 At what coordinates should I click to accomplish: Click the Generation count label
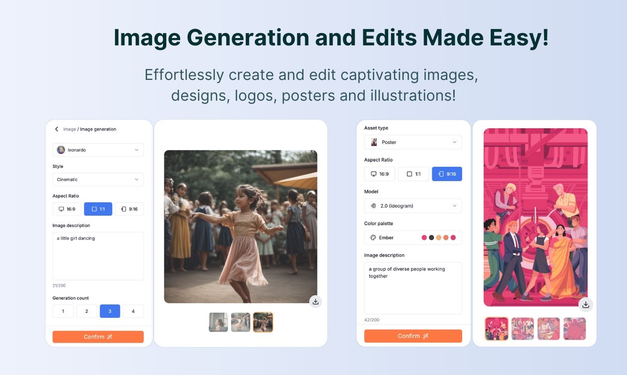tap(71, 298)
